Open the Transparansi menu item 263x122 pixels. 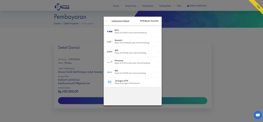click(148, 6)
